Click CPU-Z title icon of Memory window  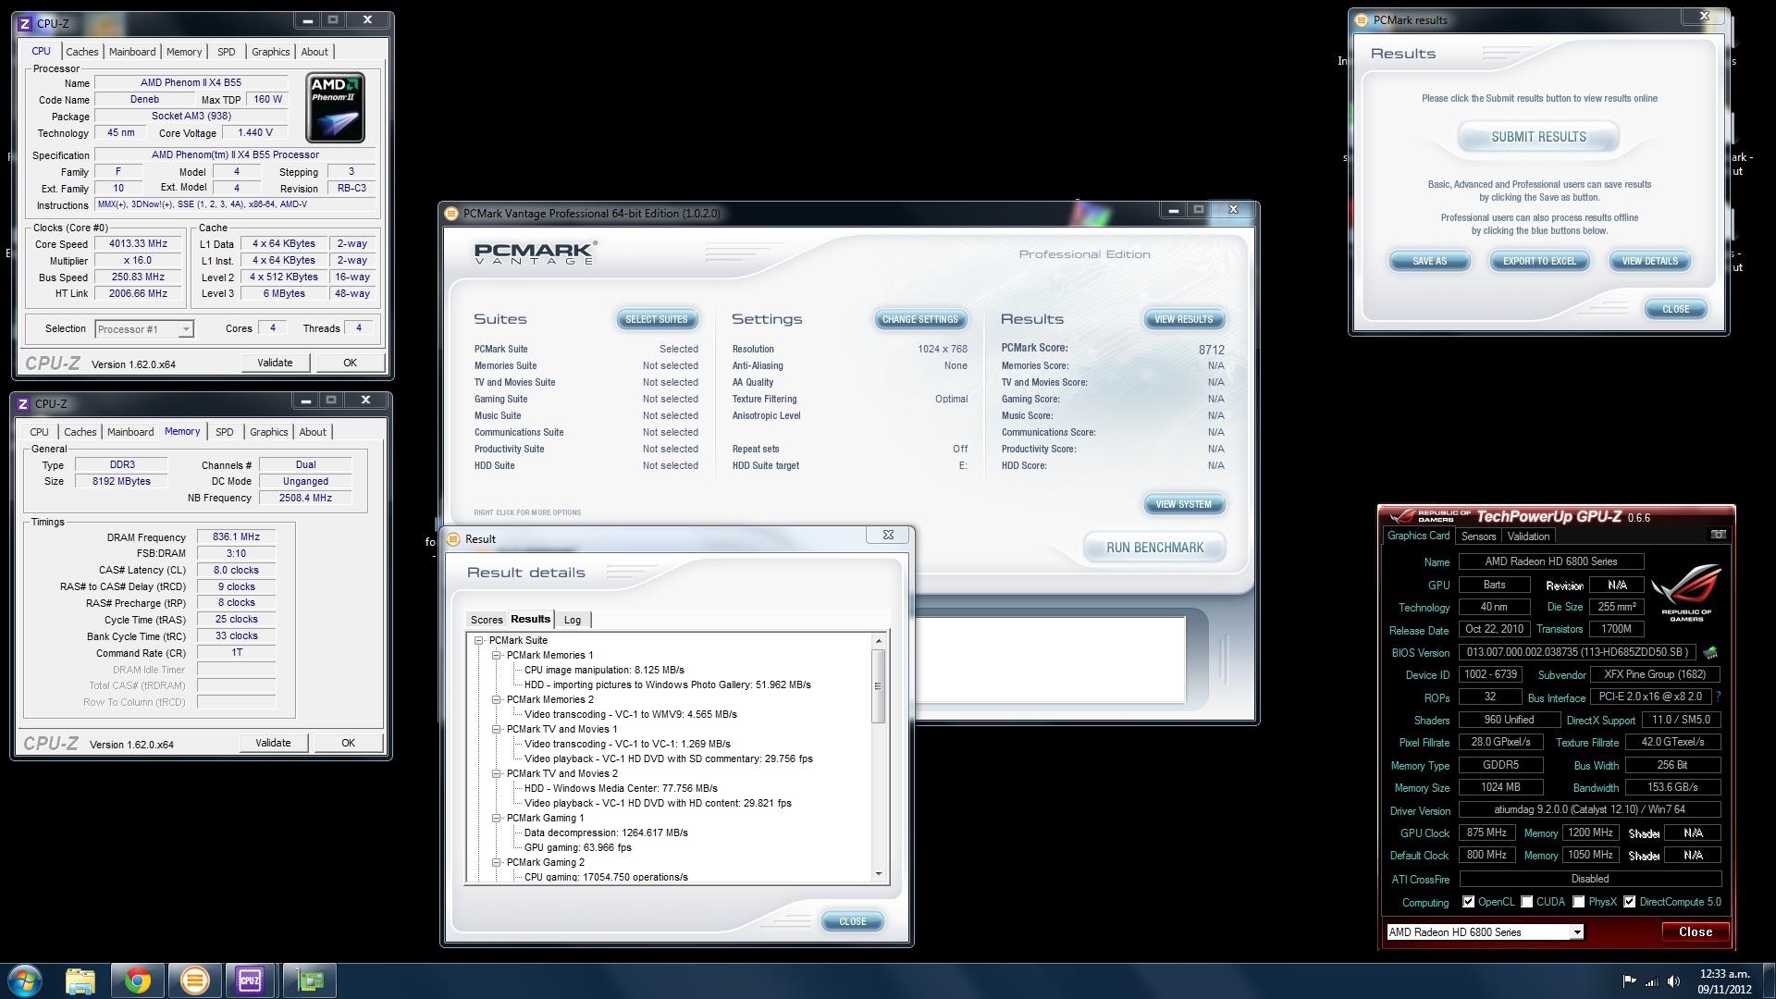coord(23,404)
